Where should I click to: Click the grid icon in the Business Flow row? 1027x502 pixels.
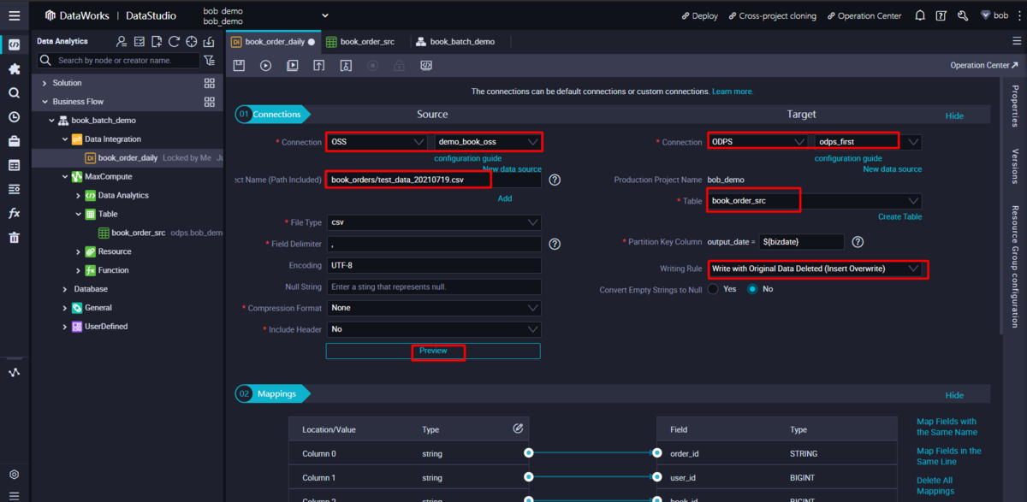210,102
